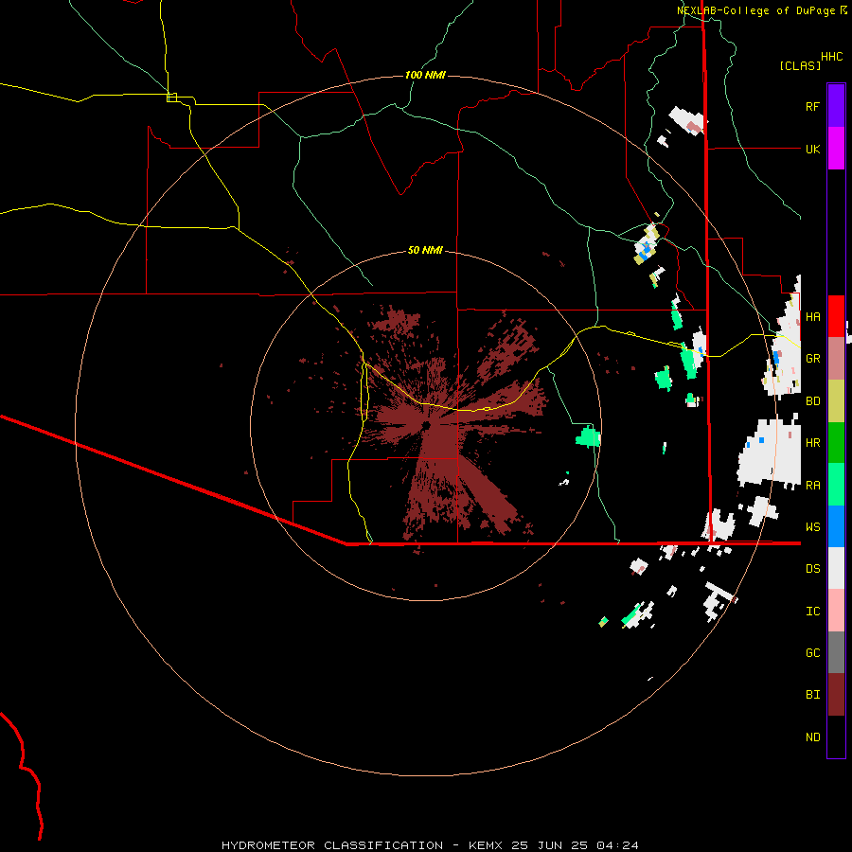Click the RF legend label
This screenshot has height=852, width=852.
pos(812,106)
